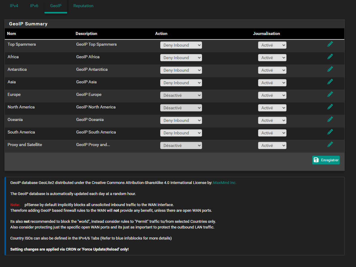Open Action dropdown for Top Spammers
Screen dimensions: 356x267
(181, 45)
